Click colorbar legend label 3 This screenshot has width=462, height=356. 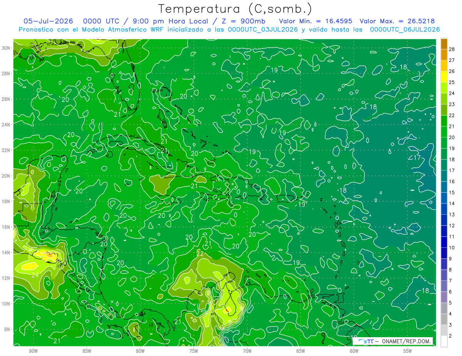click(x=450, y=325)
